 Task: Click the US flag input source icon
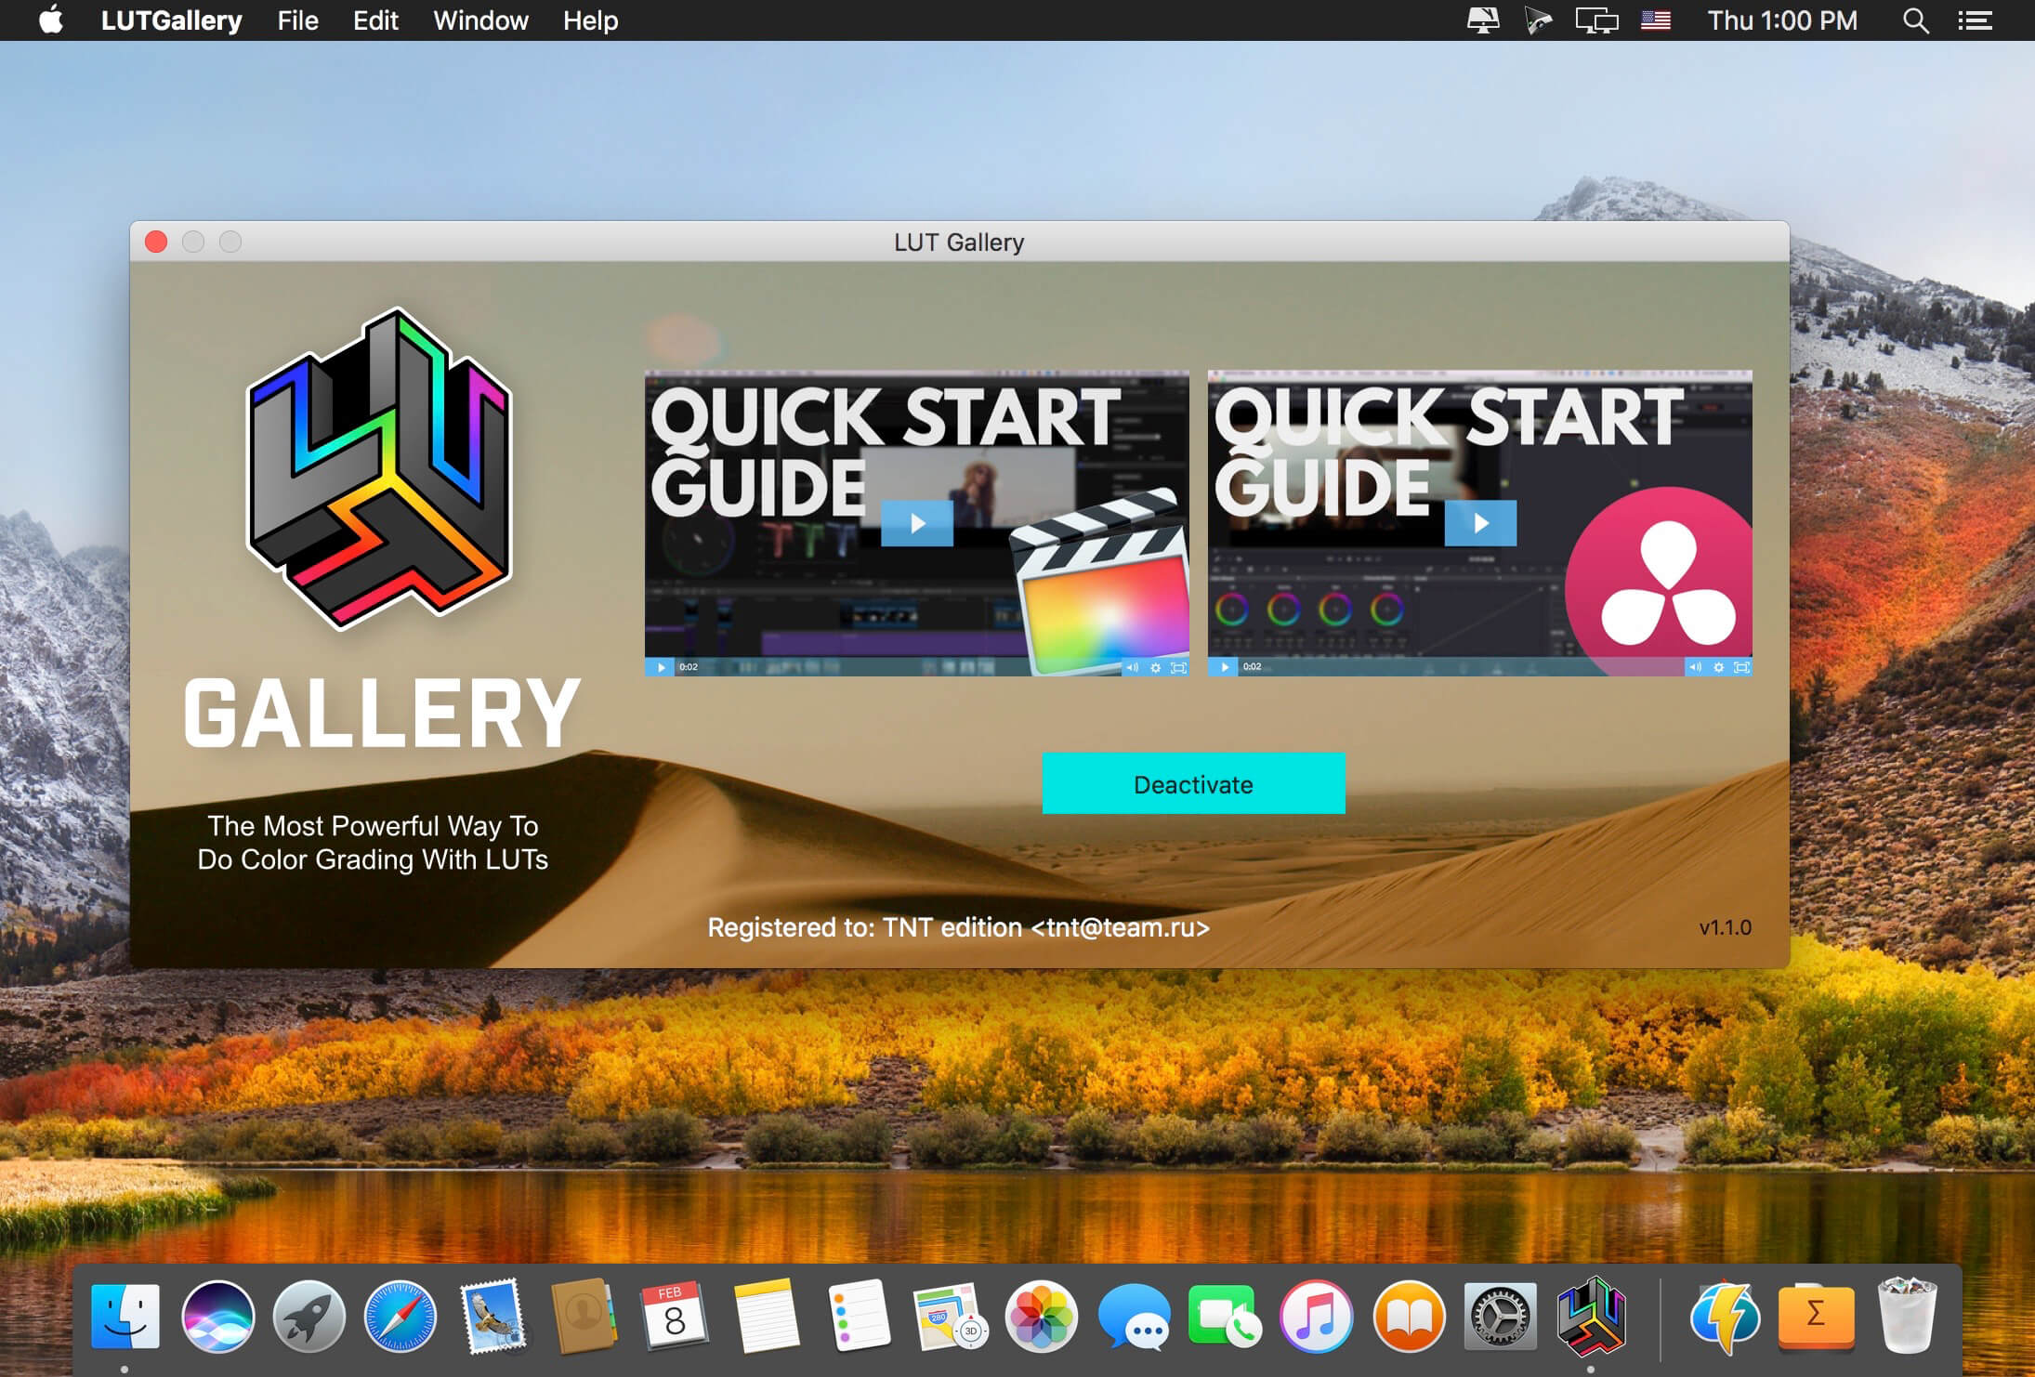click(1655, 20)
